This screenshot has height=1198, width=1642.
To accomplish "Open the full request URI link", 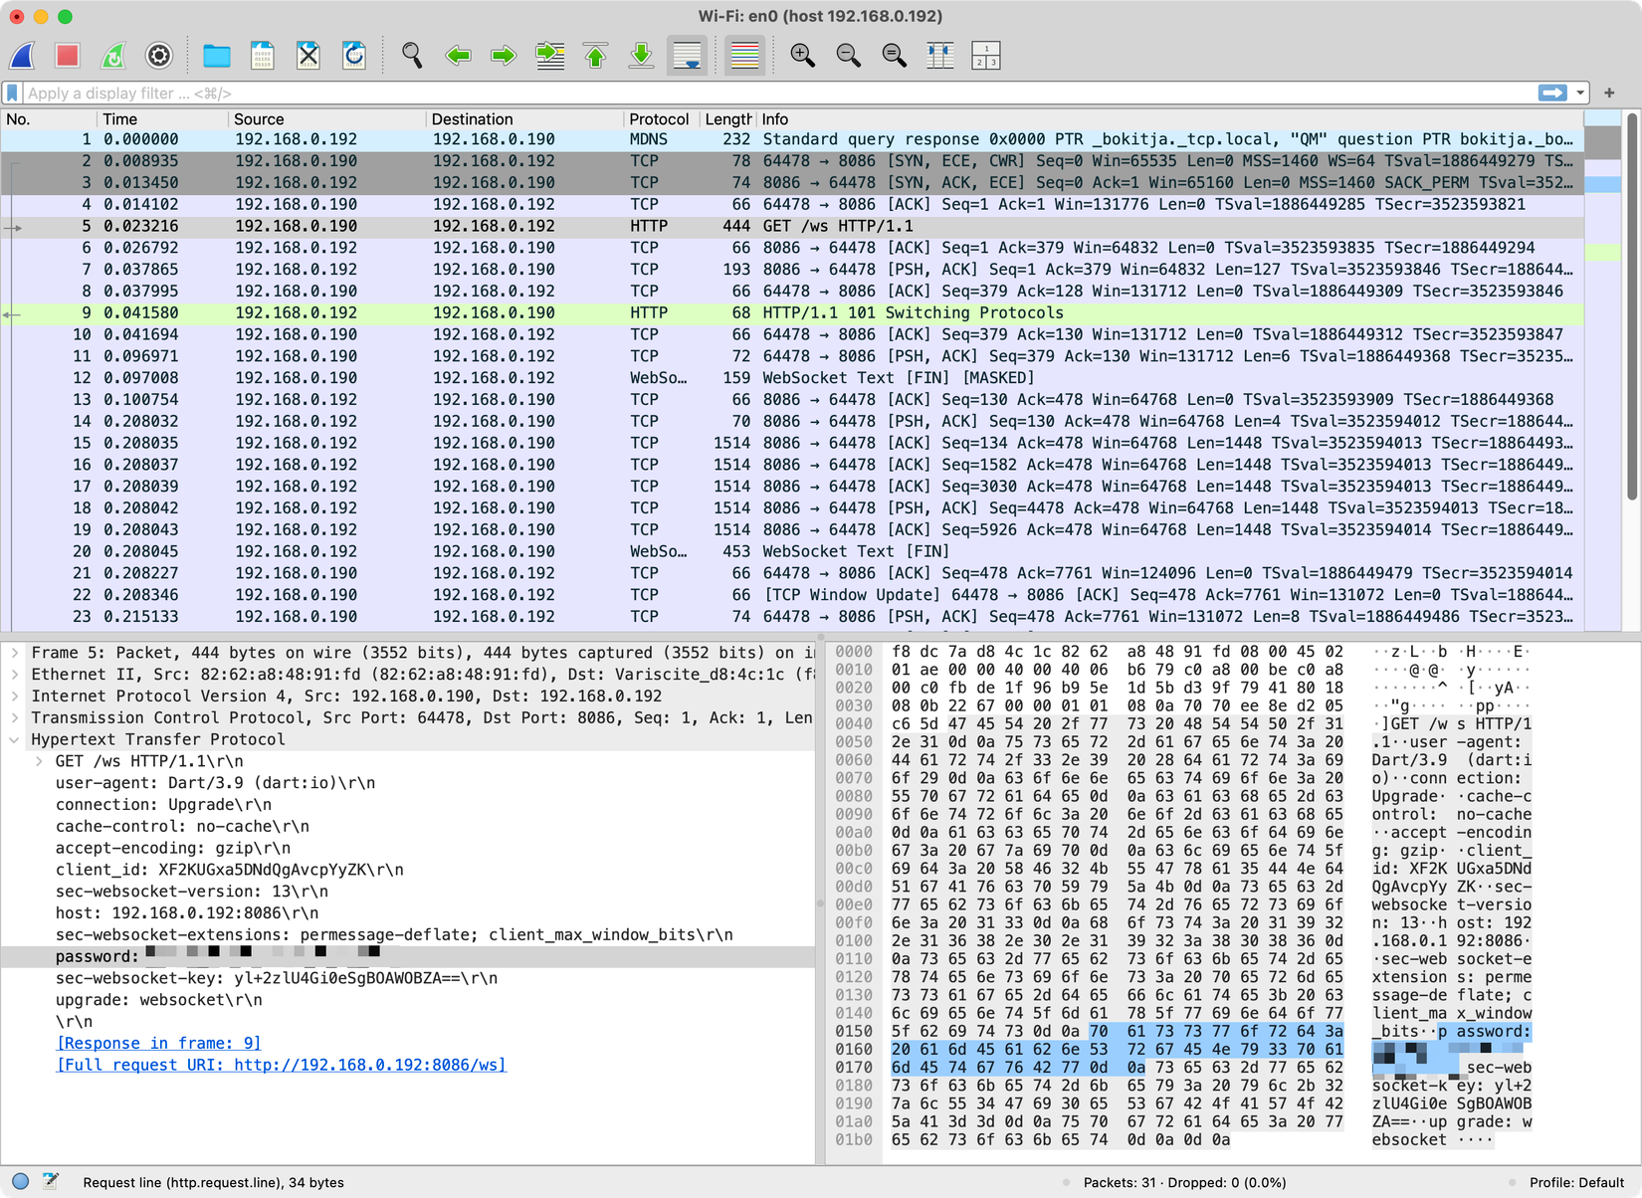I will [x=281, y=1065].
